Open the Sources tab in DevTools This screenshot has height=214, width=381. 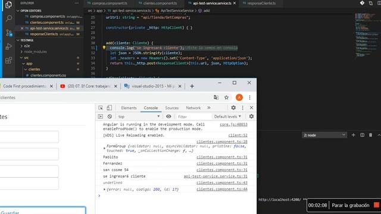[172, 108]
